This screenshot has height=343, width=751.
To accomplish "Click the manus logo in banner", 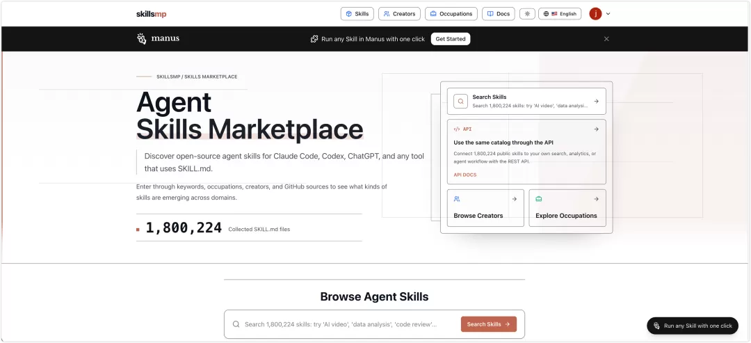I will [158, 39].
